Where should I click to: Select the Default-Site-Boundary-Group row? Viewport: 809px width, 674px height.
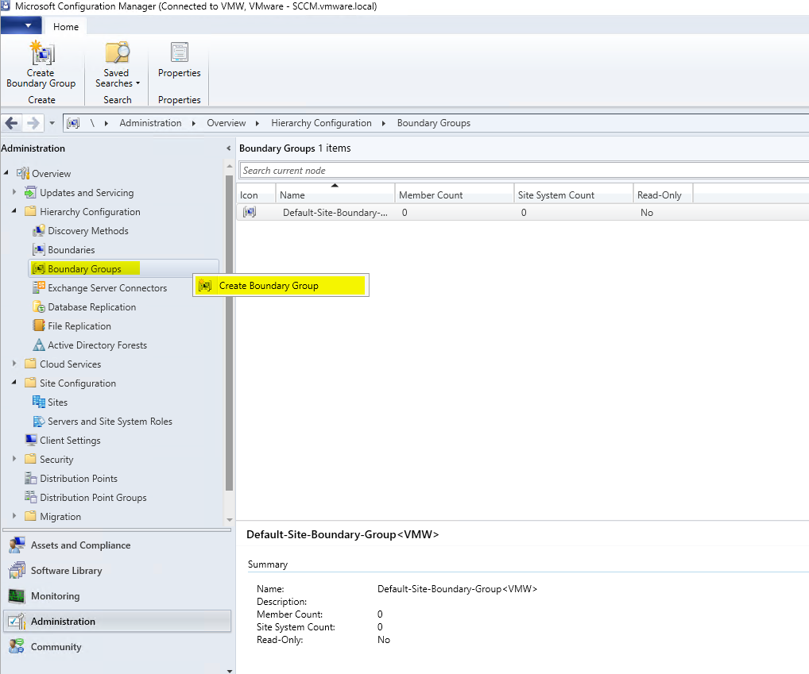(x=335, y=213)
